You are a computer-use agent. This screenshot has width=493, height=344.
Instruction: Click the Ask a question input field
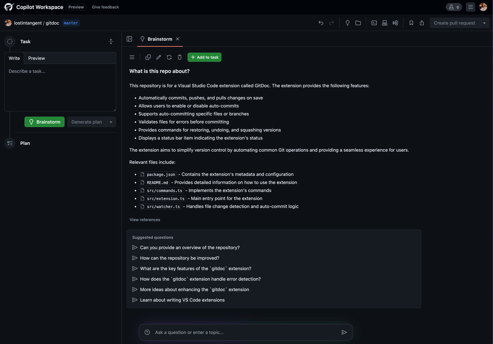246,332
